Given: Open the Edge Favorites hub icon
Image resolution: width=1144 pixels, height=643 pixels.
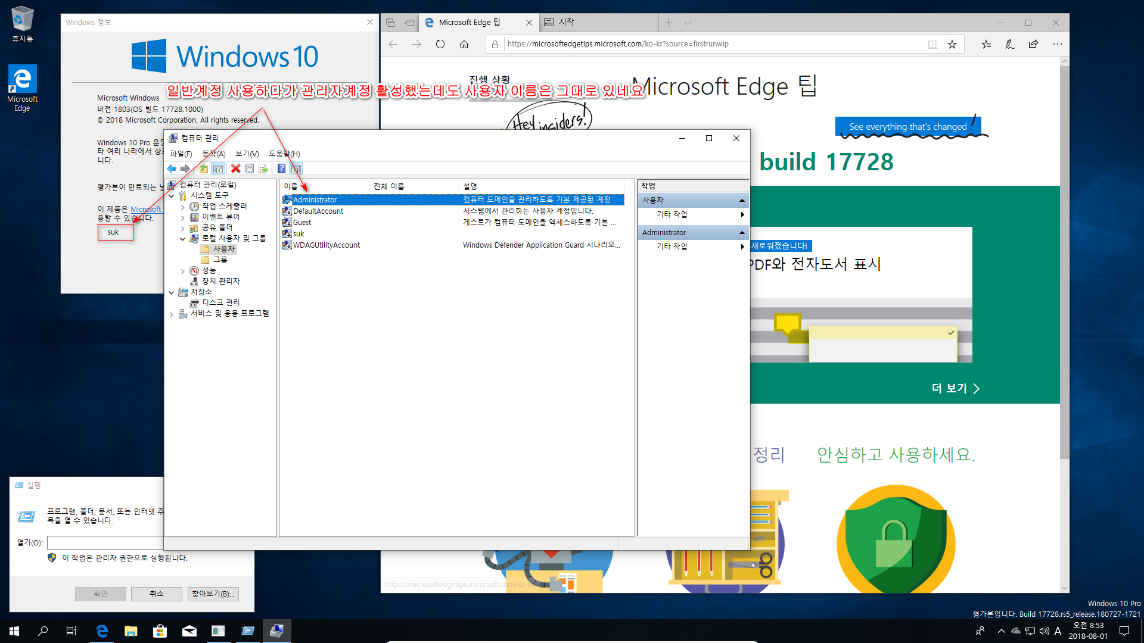Looking at the screenshot, I should [x=986, y=44].
